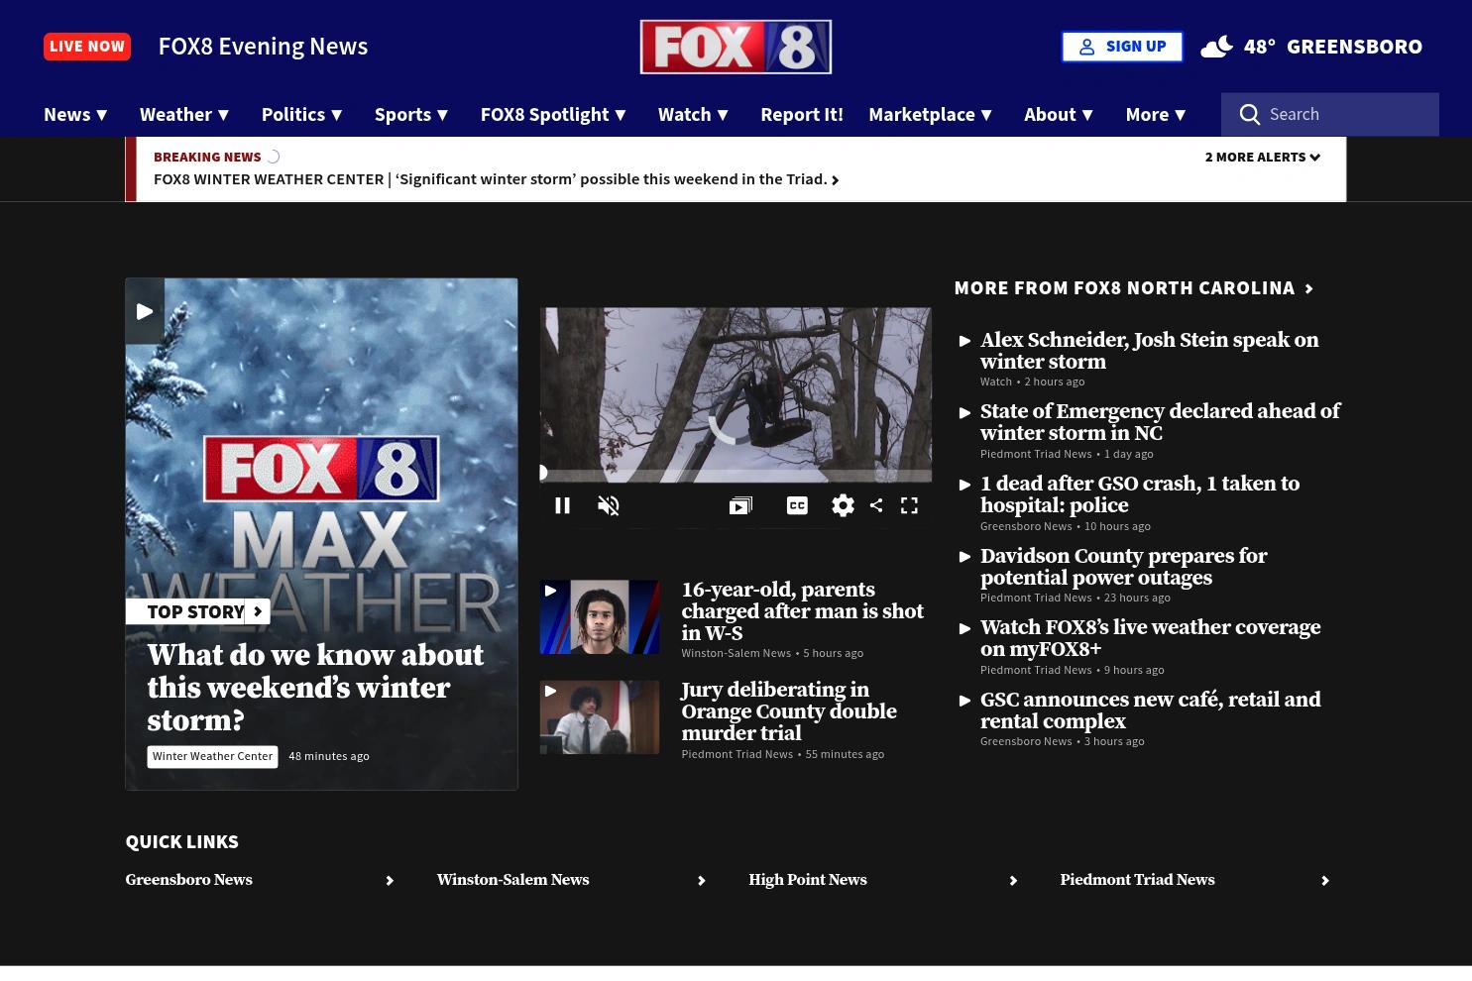Toggle closed captions on the video
Viewport: 1472px width, 981px height.
coord(797,505)
